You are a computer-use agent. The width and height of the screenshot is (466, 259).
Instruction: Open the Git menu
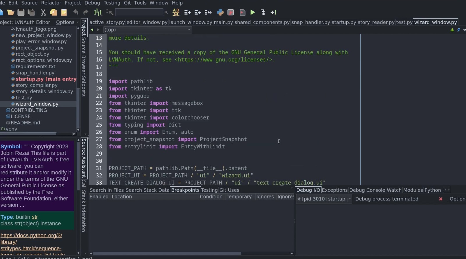pyautogui.click(x=127, y=3)
